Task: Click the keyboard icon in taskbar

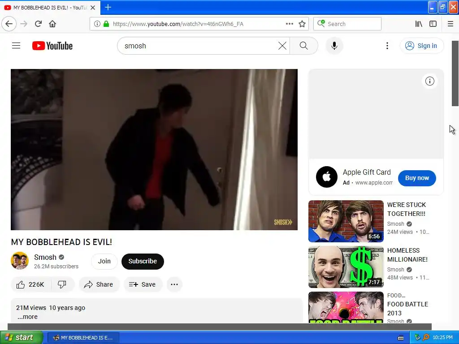Action: [401, 338]
